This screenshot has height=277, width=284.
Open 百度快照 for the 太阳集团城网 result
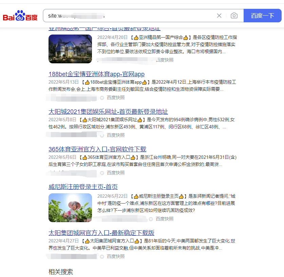coord(116,257)
